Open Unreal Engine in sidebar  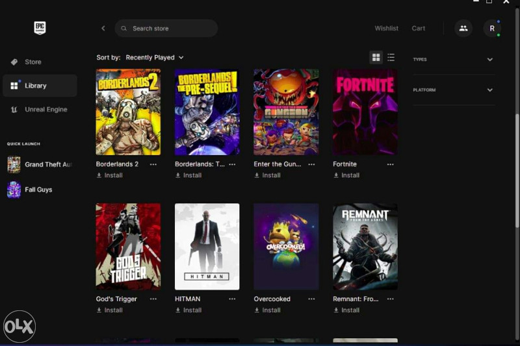pos(45,110)
